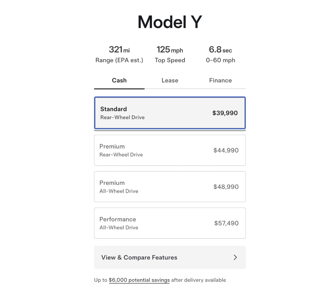Select the Standard Rear-Wheel Drive trim
The width and height of the screenshot is (329, 308).
(x=169, y=113)
